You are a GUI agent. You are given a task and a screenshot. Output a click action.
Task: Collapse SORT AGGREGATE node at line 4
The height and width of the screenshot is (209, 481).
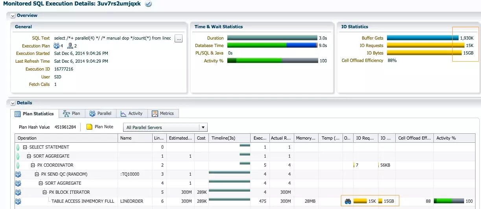point(41,184)
